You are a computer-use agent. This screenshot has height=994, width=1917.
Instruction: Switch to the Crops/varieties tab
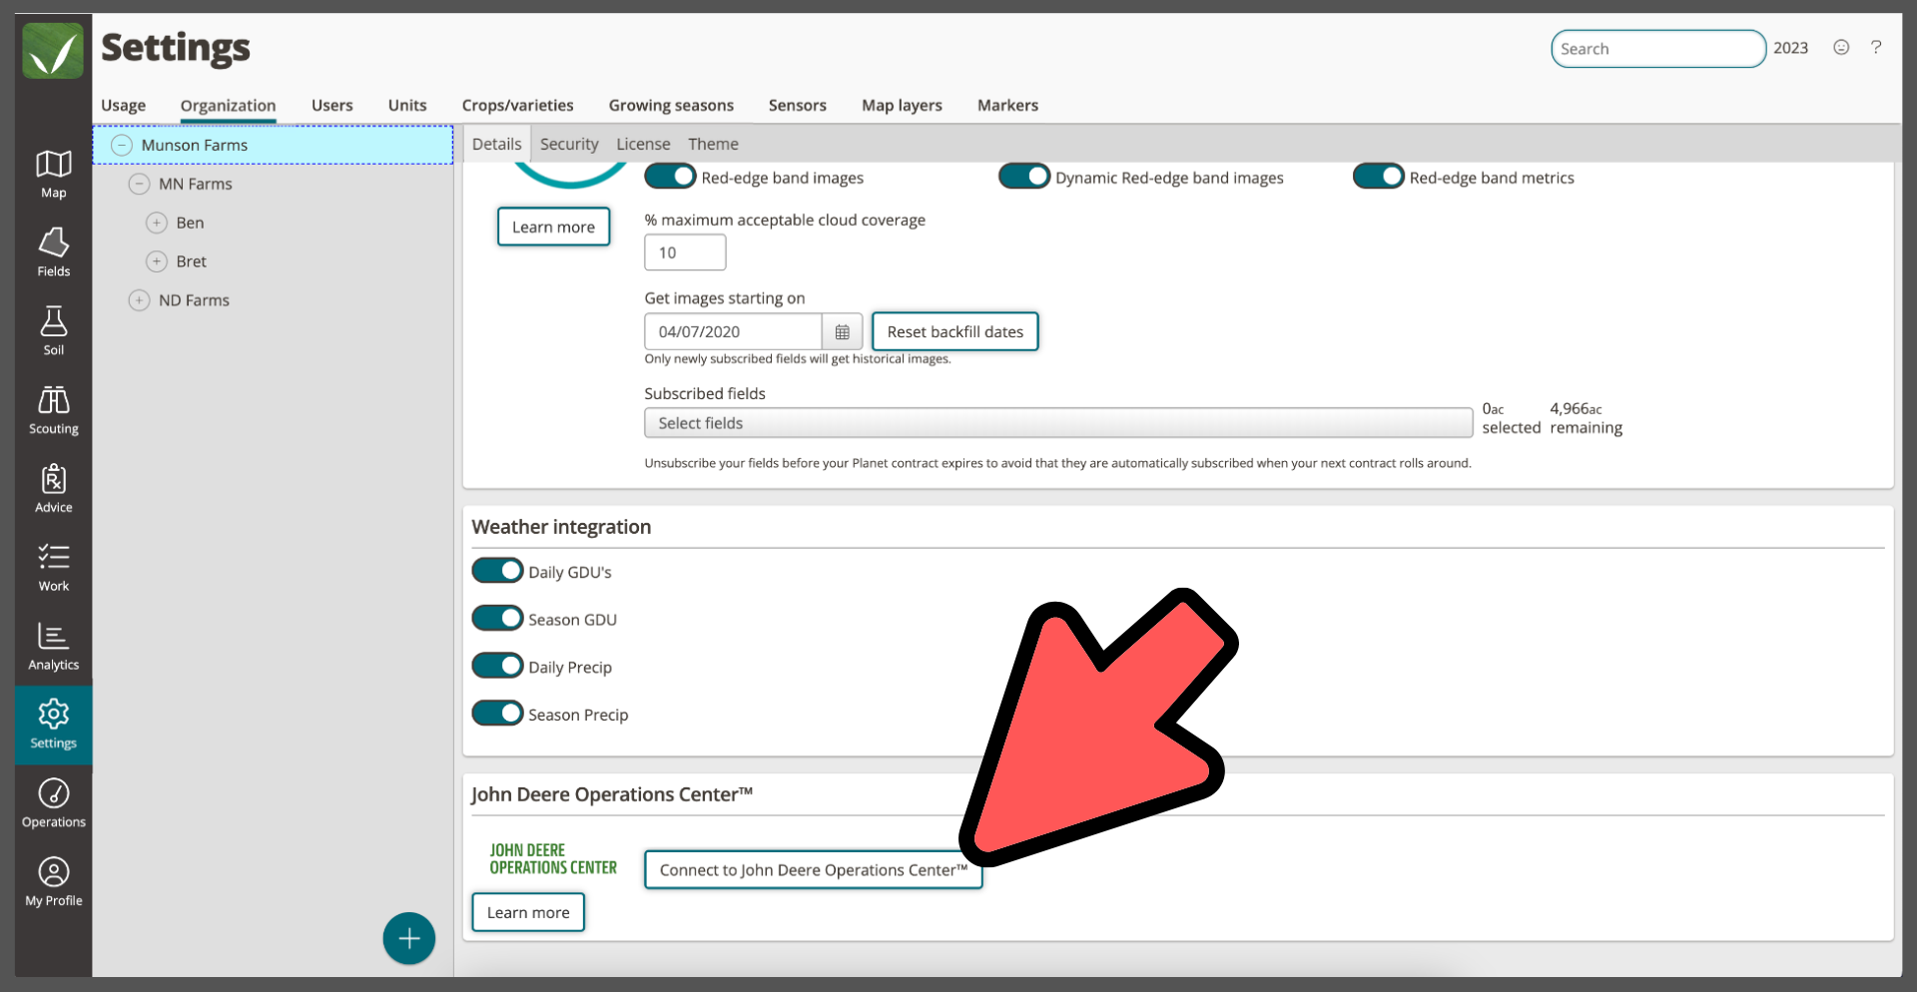pos(517,106)
